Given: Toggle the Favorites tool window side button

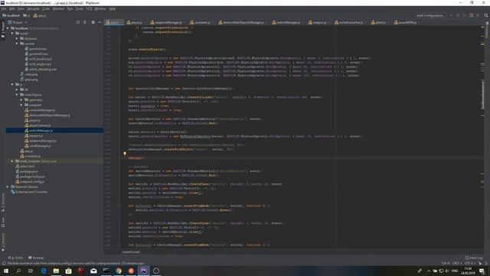Looking at the screenshot, I should coord(3,242).
